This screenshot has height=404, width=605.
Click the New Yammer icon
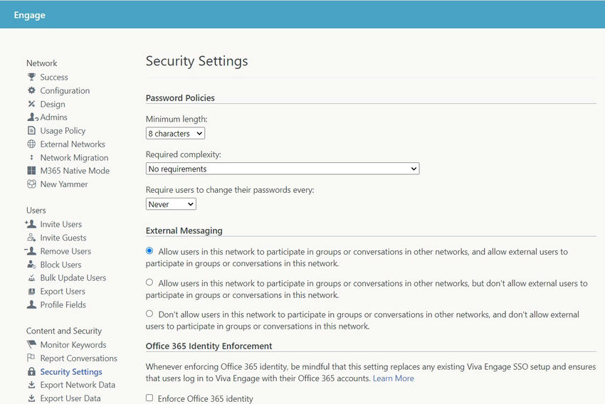tap(31, 184)
